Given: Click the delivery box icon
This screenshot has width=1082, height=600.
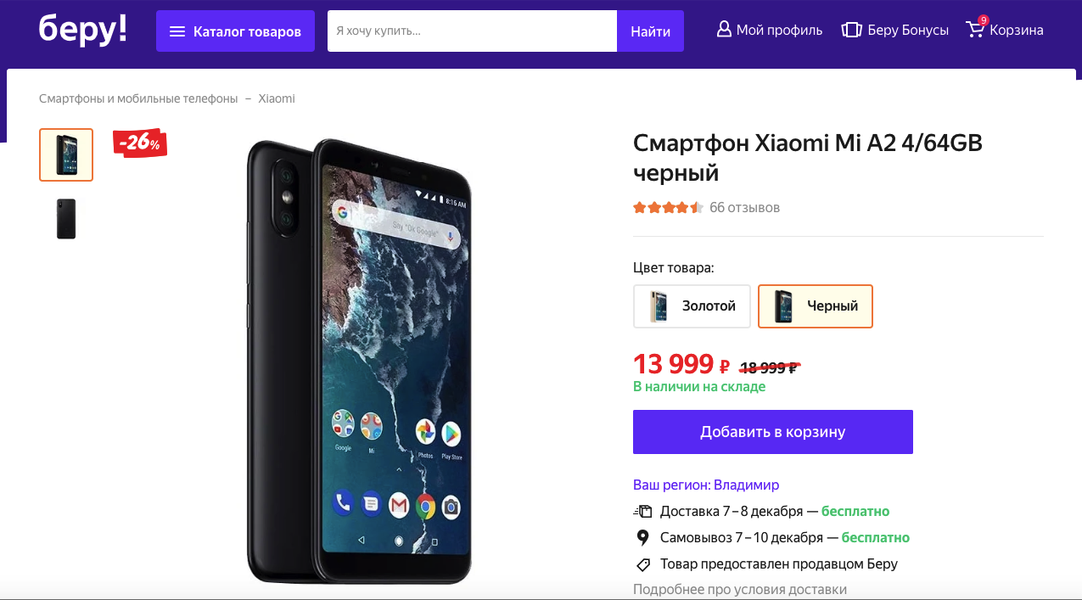Looking at the screenshot, I should tap(642, 511).
